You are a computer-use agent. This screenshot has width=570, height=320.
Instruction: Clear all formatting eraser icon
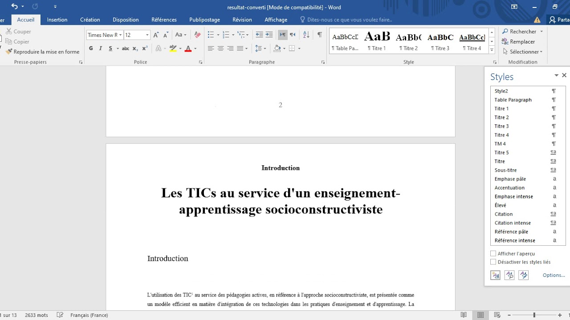[198, 35]
